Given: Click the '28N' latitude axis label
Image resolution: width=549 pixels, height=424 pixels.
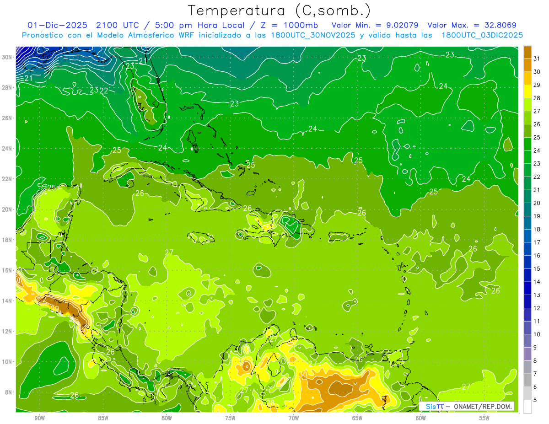Looking at the screenshot, I should coord(8,87).
